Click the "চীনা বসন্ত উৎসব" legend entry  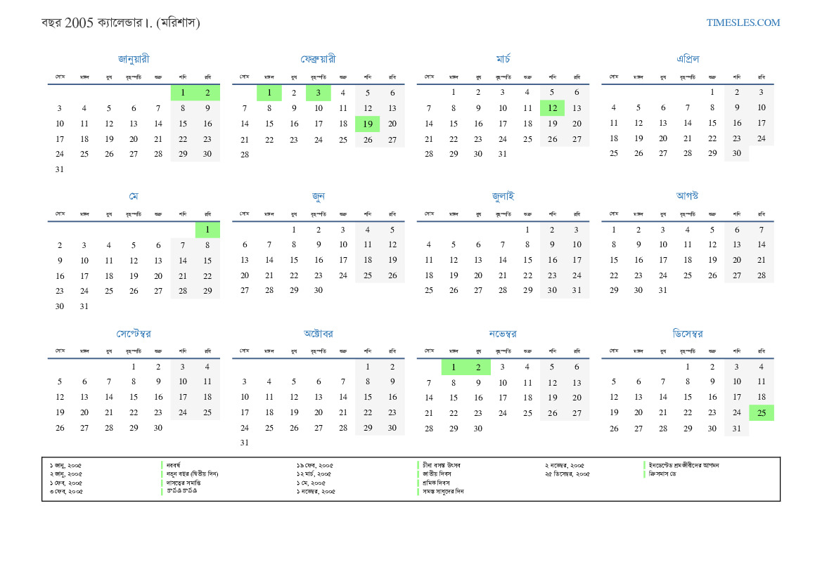point(441,465)
